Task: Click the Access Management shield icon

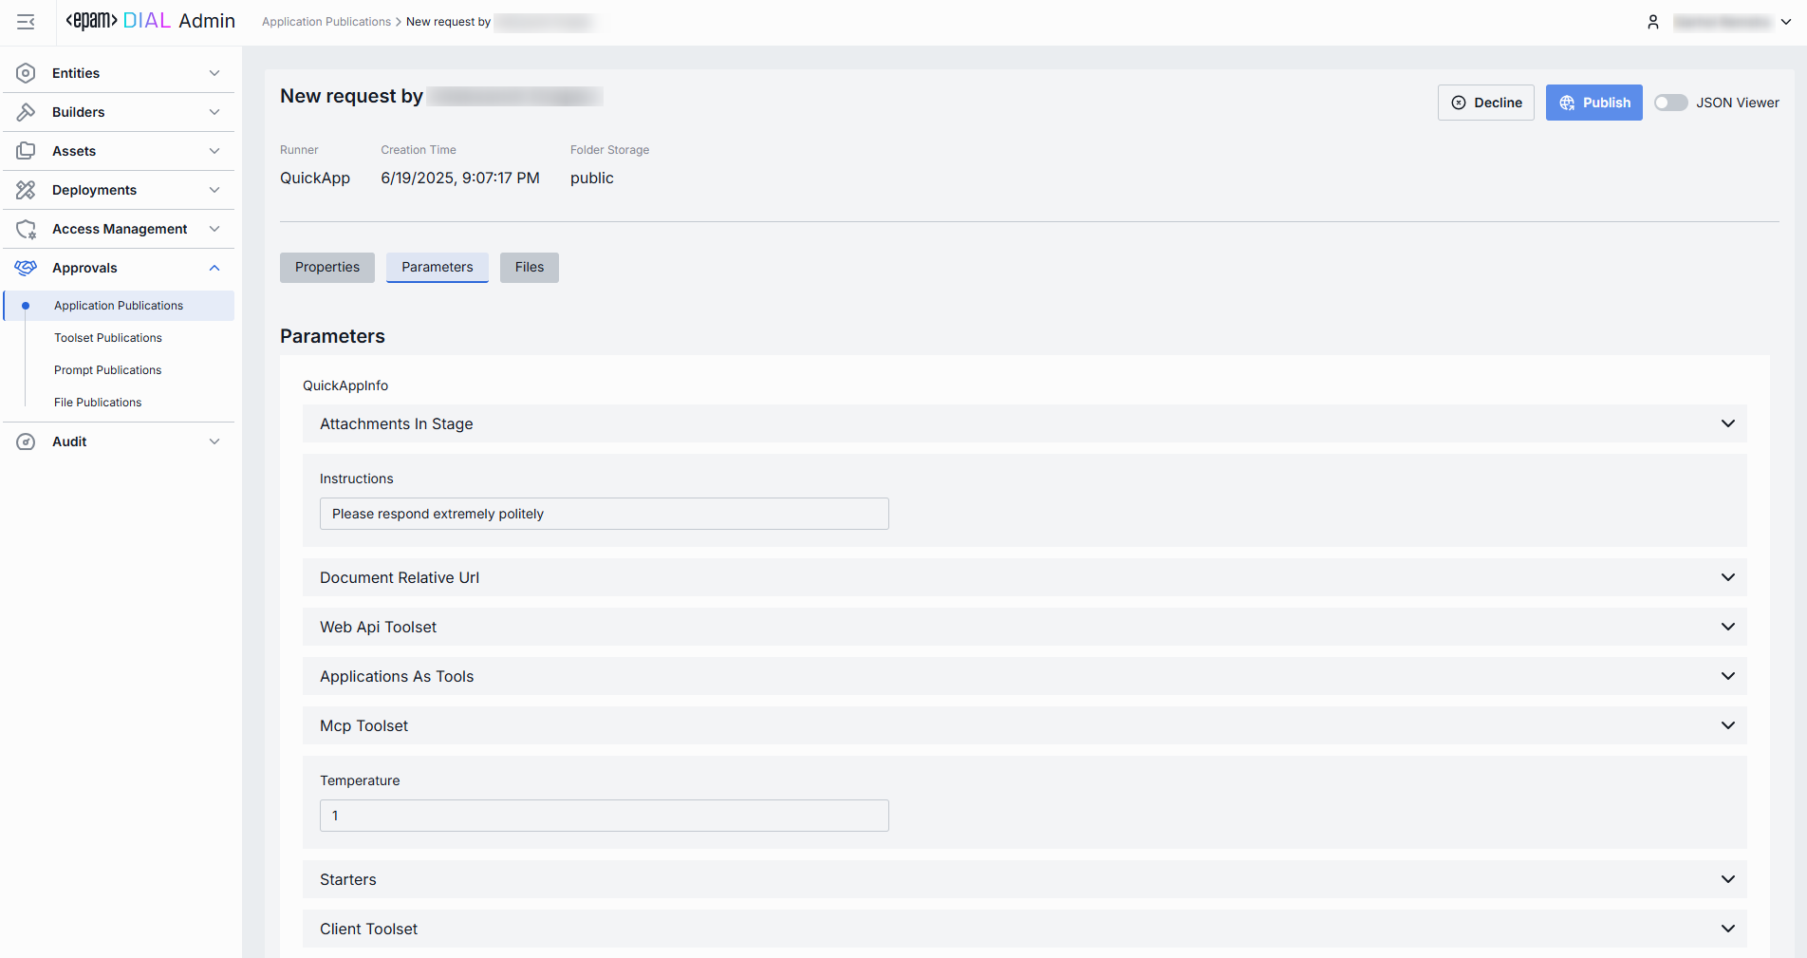Action: tap(26, 229)
